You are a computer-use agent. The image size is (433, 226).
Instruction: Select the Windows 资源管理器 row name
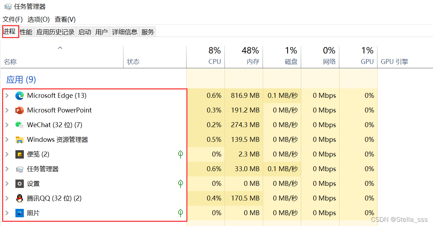coord(57,140)
